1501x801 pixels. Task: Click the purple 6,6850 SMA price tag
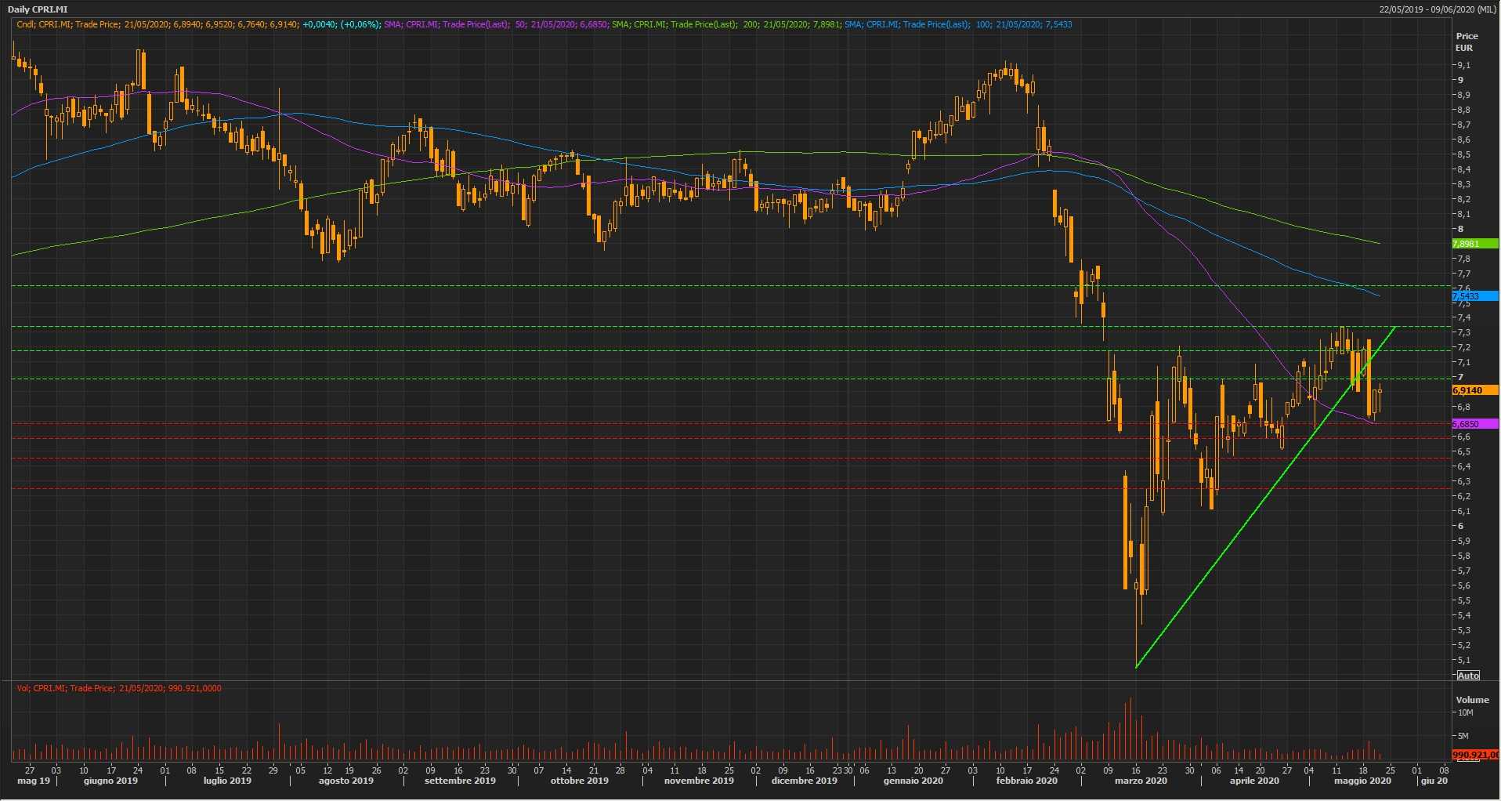[x=1474, y=424]
